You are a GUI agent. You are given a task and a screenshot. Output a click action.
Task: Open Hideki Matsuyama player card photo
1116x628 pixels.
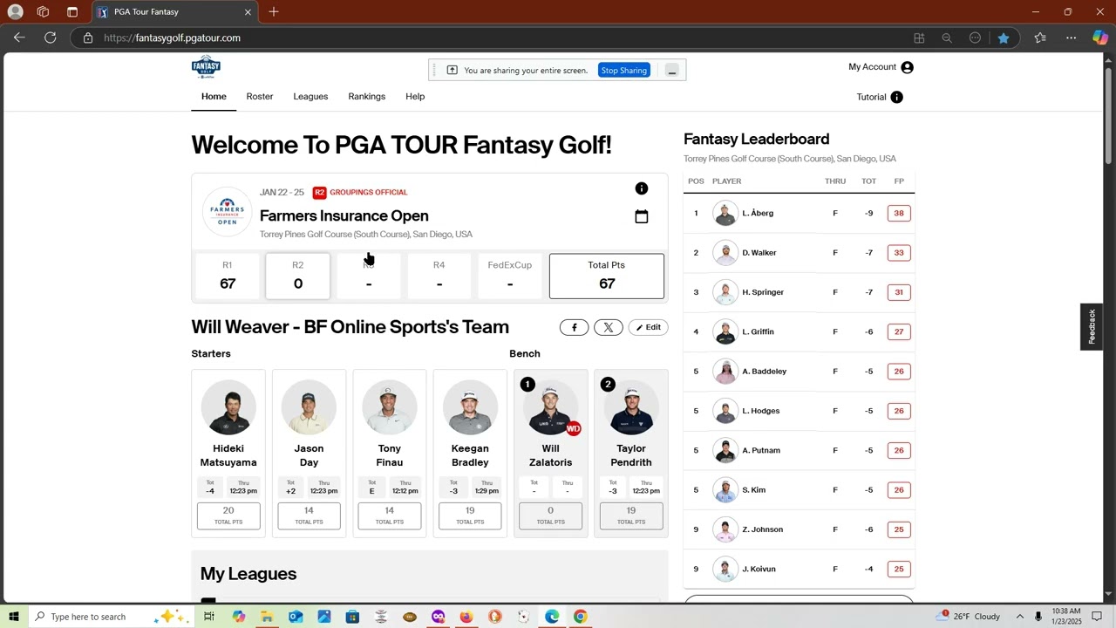[x=228, y=407]
